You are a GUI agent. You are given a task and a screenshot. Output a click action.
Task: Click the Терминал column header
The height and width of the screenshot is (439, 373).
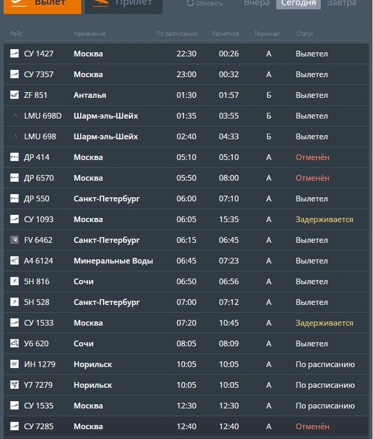(267, 34)
